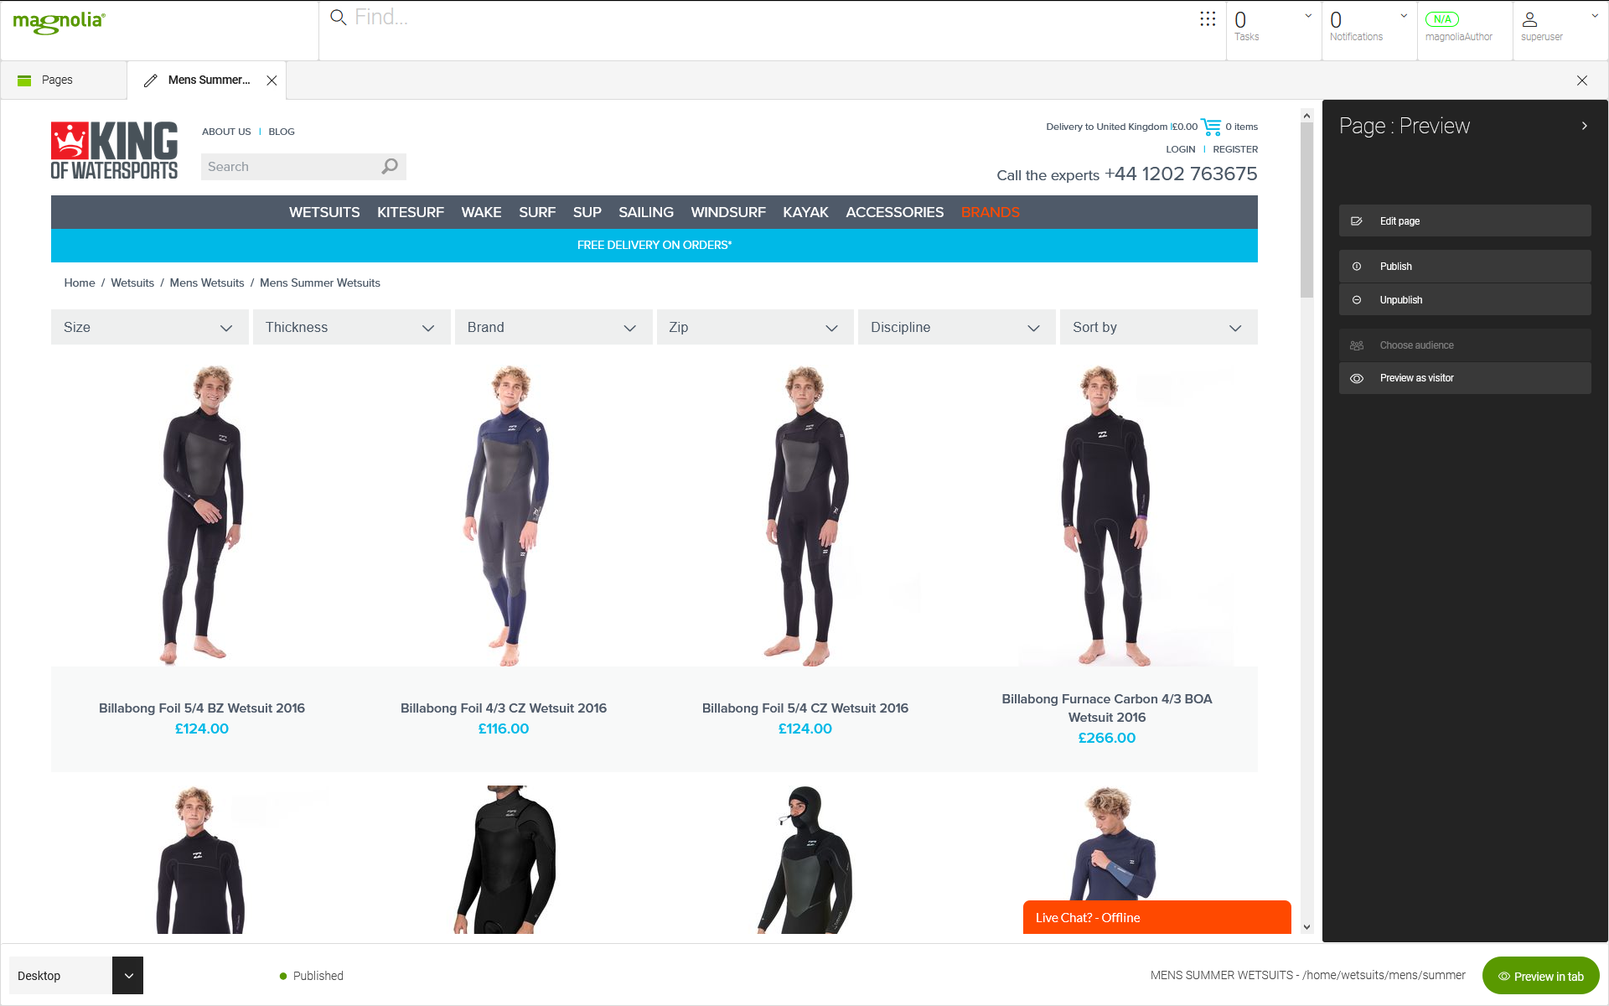Click the Preview as visitor eye icon
Screen dimensions: 1609x1006
[x=1357, y=378]
